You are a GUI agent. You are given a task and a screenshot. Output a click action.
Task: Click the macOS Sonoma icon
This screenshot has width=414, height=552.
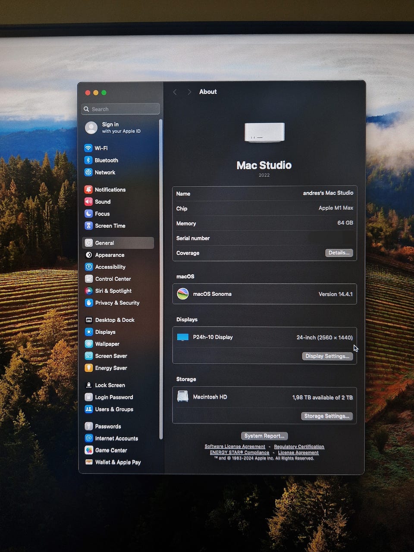pyautogui.click(x=183, y=294)
